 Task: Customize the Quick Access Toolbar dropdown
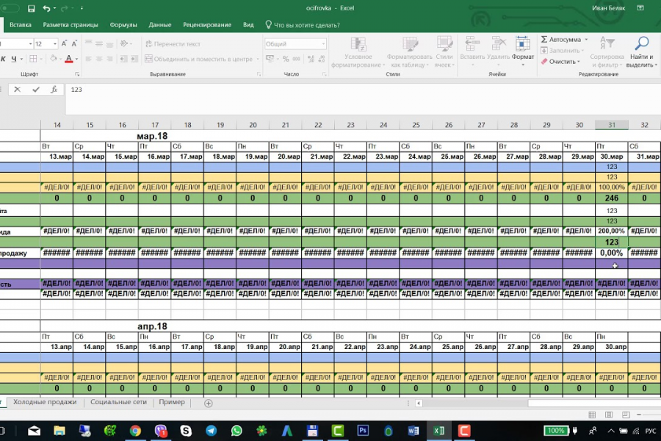tap(82, 8)
